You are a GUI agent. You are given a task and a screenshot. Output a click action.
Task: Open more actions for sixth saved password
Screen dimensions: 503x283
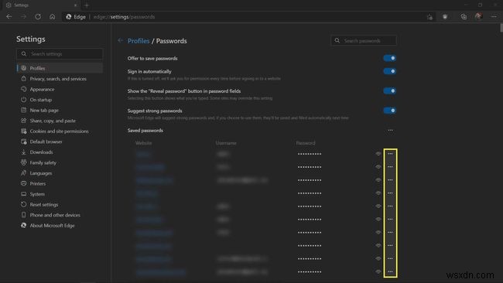point(390,220)
